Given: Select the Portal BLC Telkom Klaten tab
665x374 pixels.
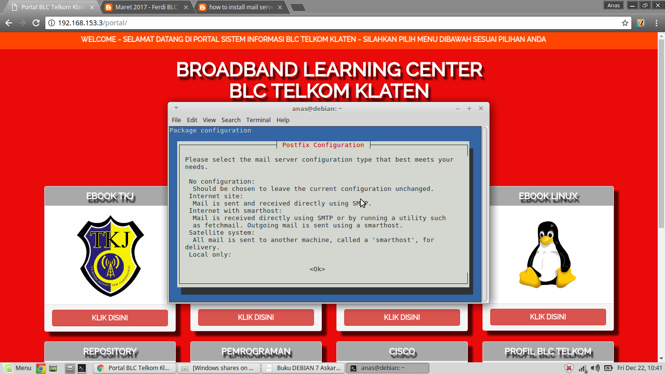Looking at the screenshot, I should [x=53, y=7].
